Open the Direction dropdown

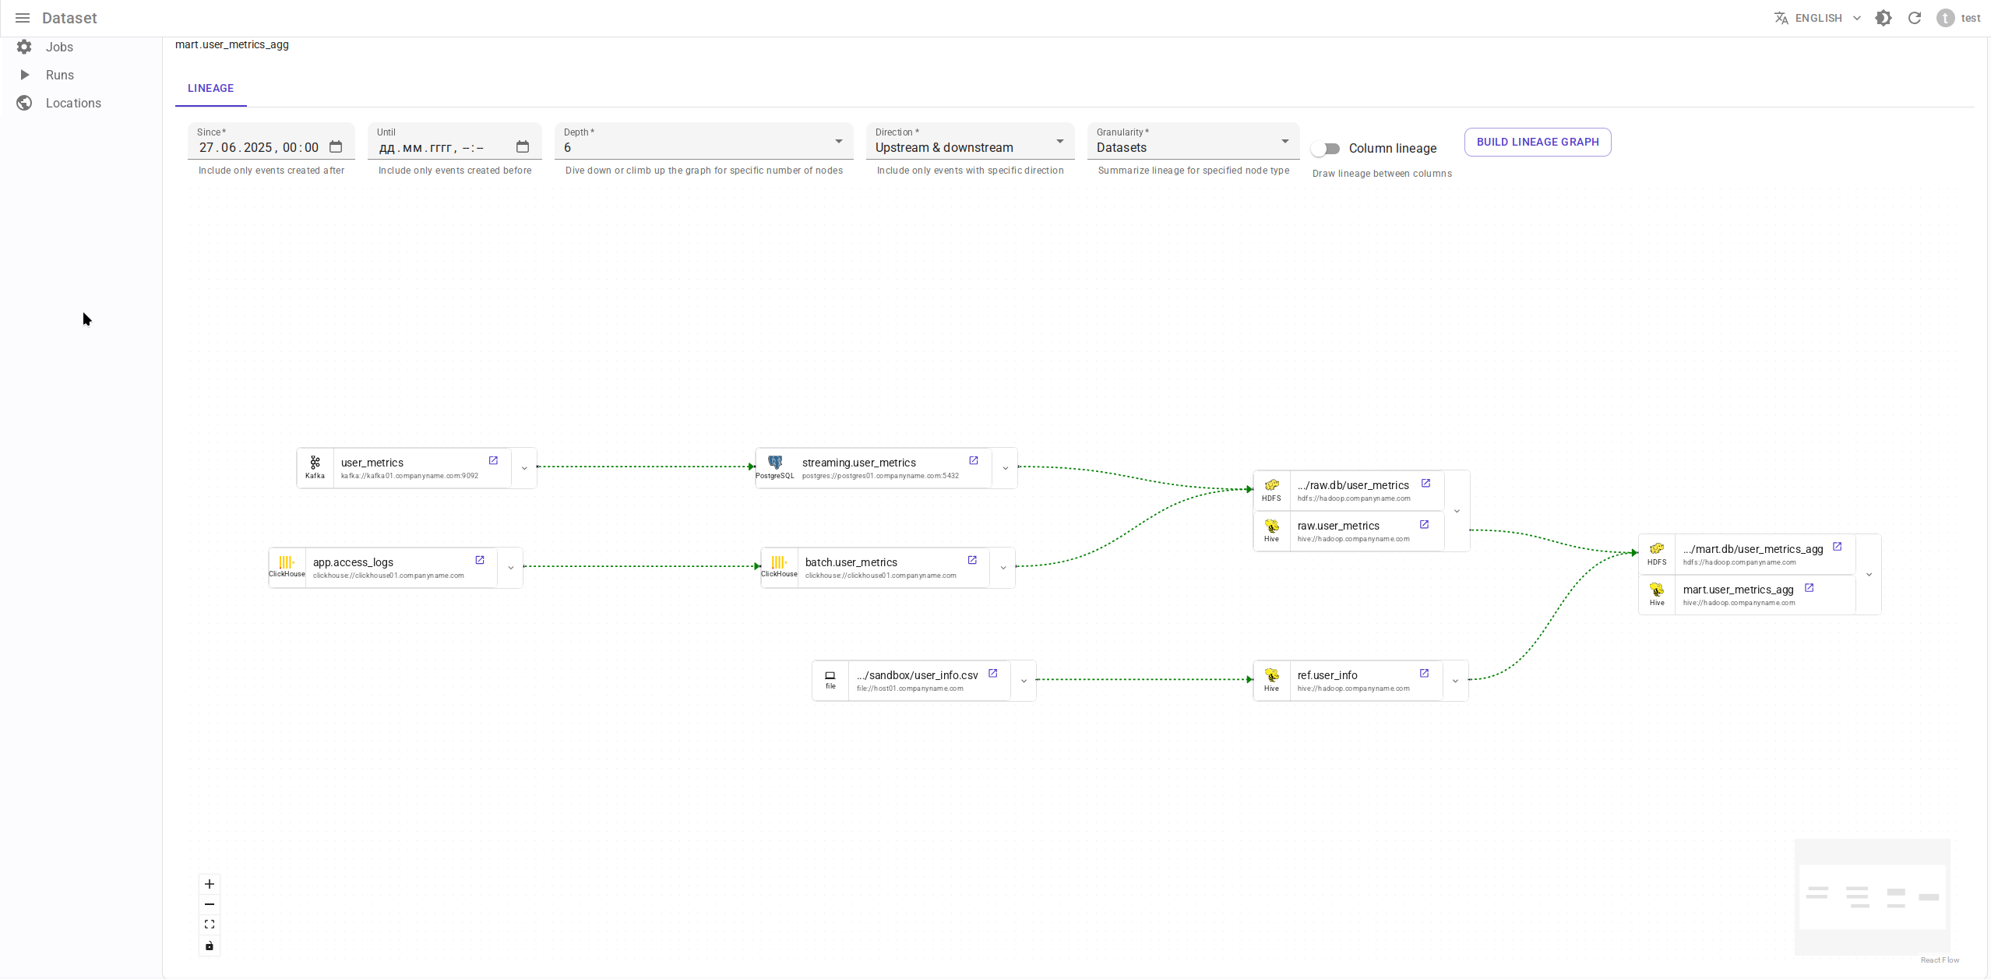click(969, 147)
